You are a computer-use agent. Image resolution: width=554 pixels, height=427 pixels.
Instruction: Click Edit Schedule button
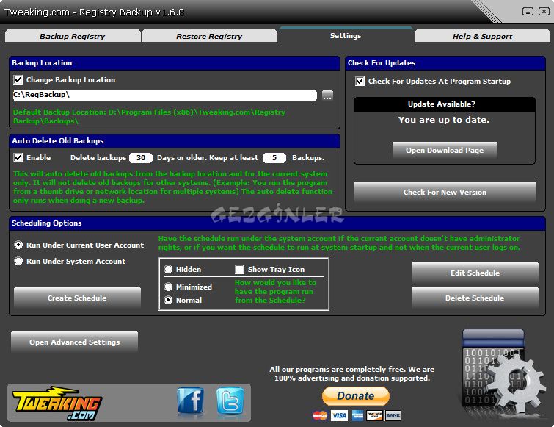point(475,273)
